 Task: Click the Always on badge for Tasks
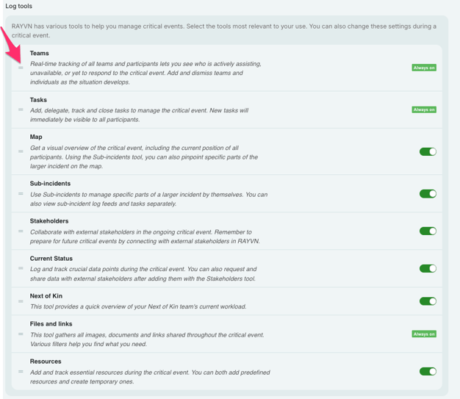point(424,109)
